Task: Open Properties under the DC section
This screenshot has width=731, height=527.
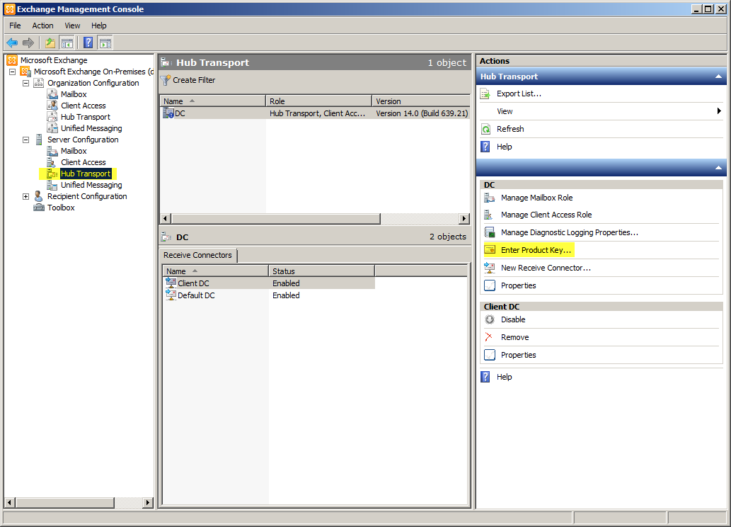Action: tap(519, 285)
